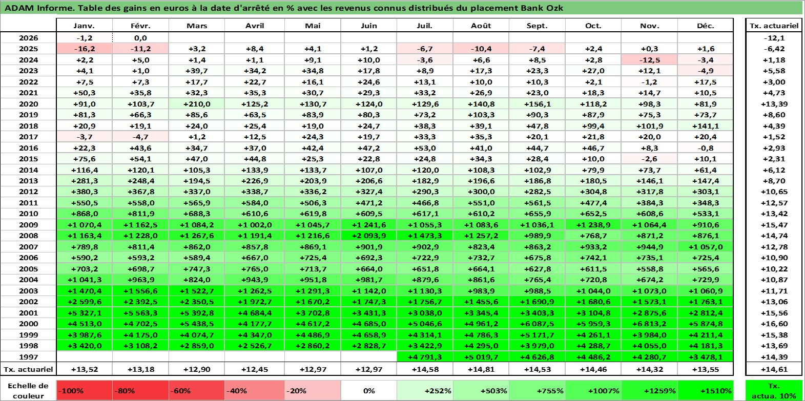Select the '+3 478,1' cell for Déc. 1997
Viewport: 805px width, 401px height.
coord(706,357)
